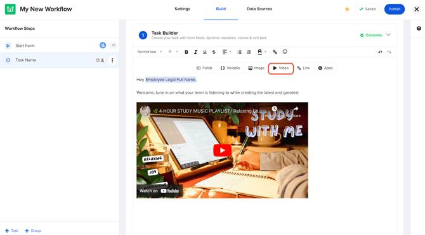Image resolution: width=425 pixels, height=235 pixels.
Task: Open the Normal text style dropdown
Action: click(x=150, y=52)
